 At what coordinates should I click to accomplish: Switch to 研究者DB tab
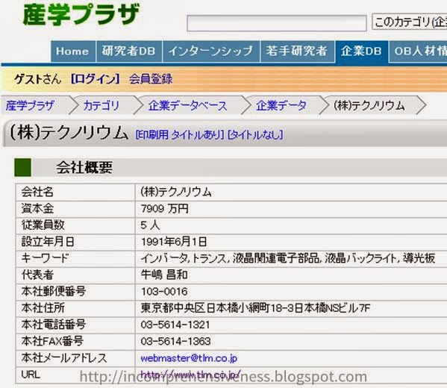[x=129, y=51]
